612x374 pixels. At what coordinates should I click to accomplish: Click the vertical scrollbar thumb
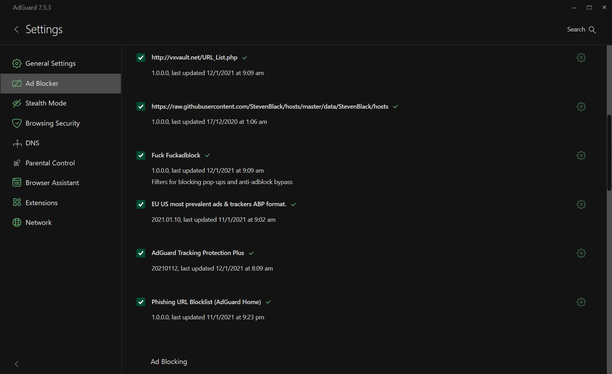point(609,152)
